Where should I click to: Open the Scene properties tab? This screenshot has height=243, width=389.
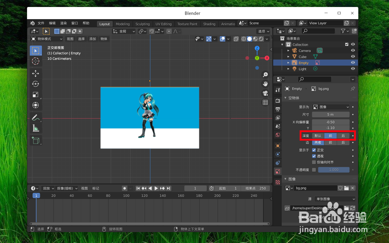tap(277, 126)
